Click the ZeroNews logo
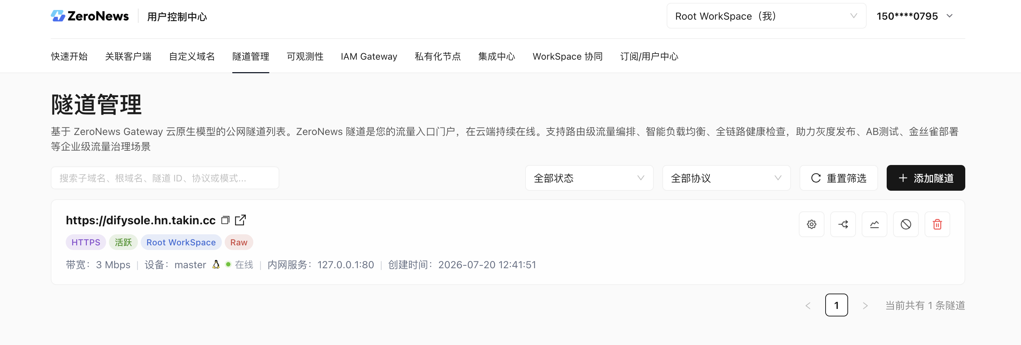This screenshot has height=345, width=1021. 90,16
